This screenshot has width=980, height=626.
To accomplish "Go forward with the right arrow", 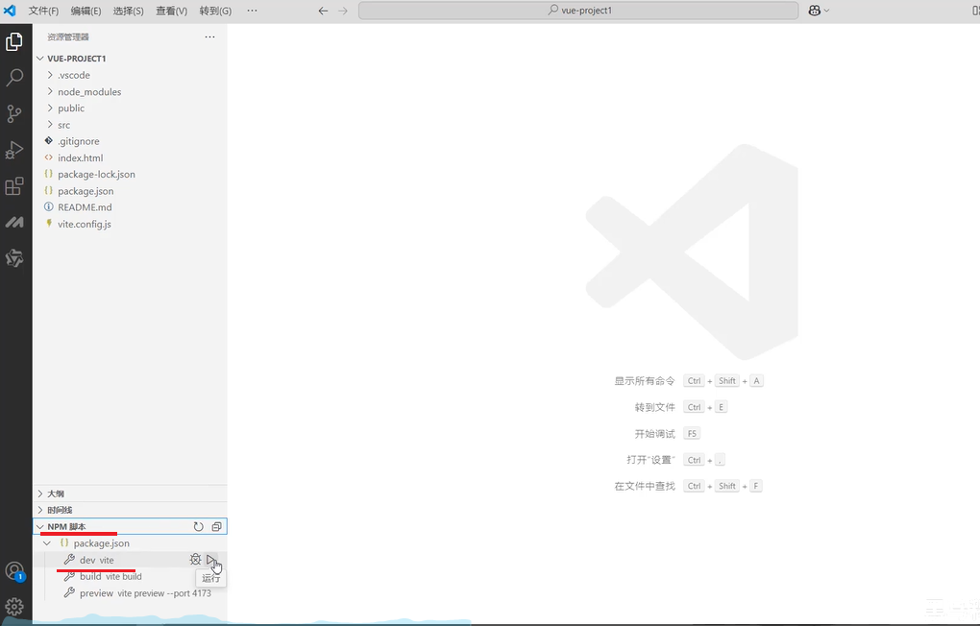I will pyautogui.click(x=342, y=11).
